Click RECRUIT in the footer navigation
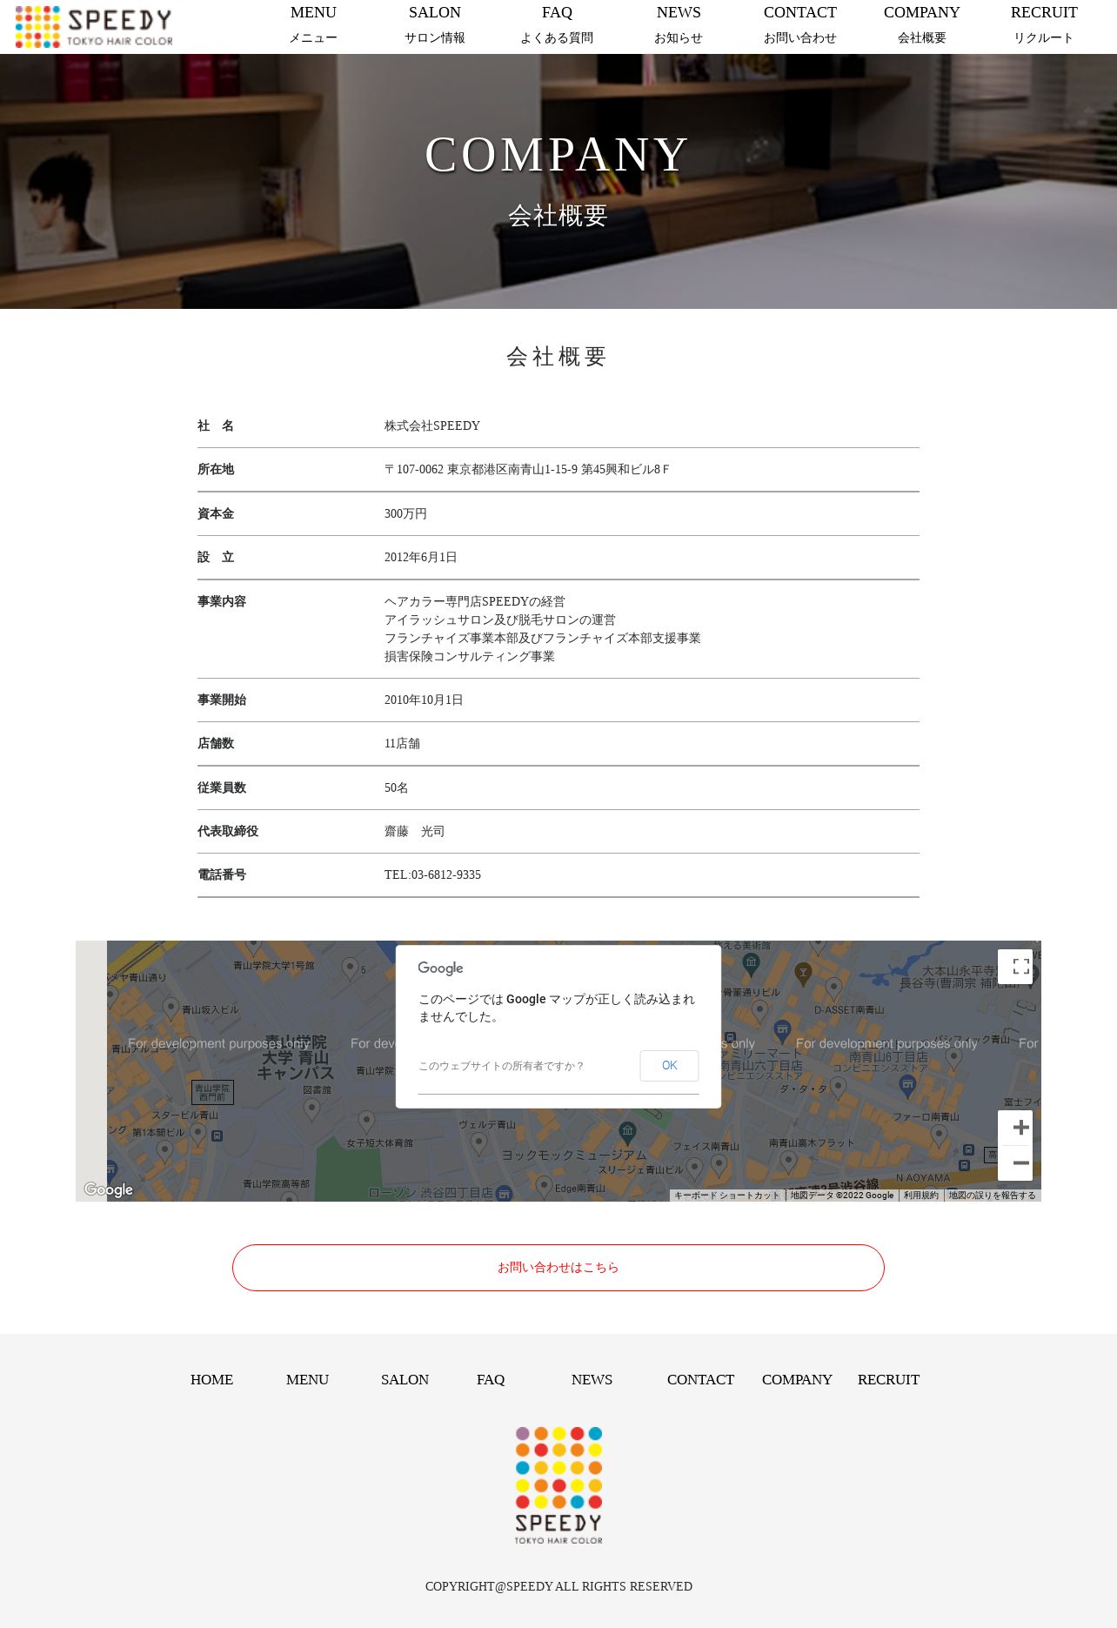 pos(888,1380)
